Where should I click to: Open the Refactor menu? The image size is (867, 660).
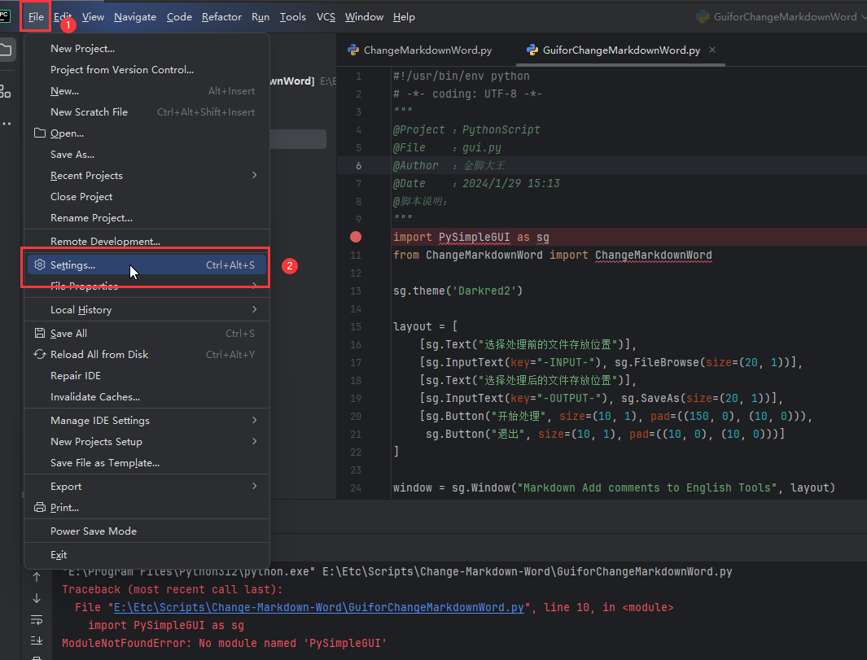coord(221,16)
